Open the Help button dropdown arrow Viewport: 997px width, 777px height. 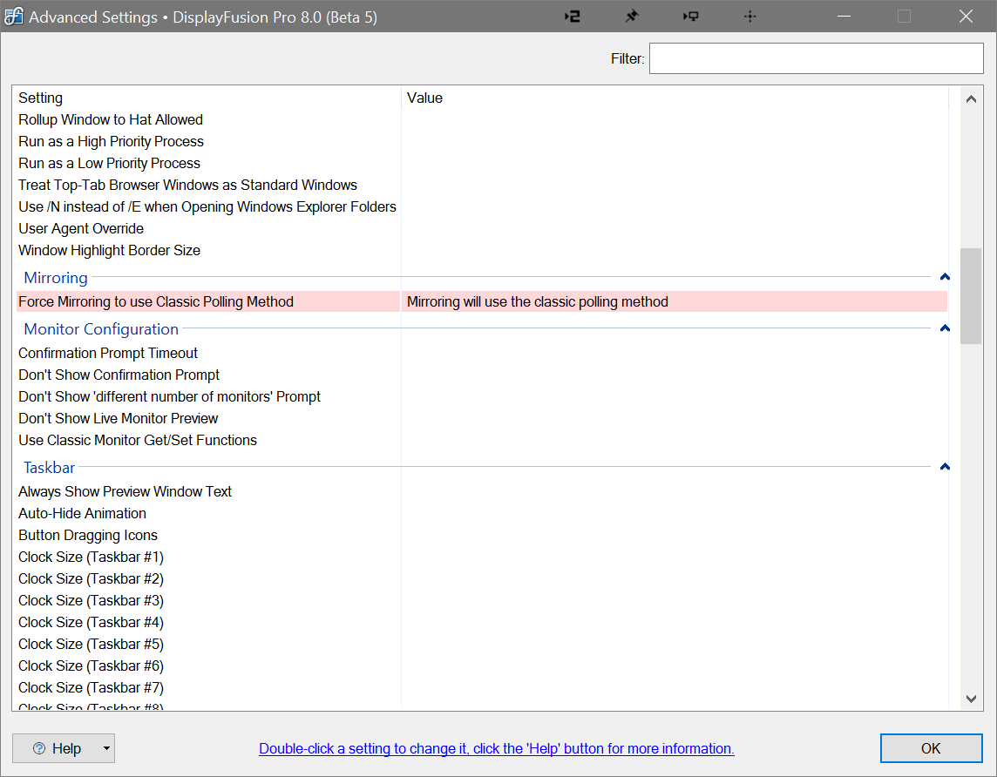click(x=105, y=748)
